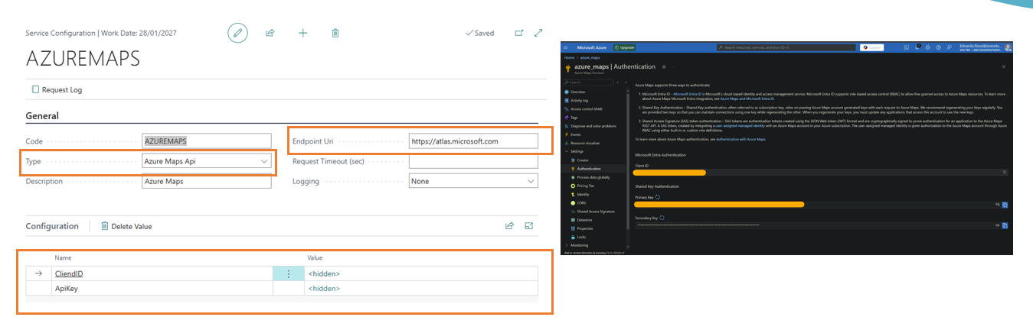Expand the Monitoring group in sidebar
1033x330 pixels.
click(578, 245)
